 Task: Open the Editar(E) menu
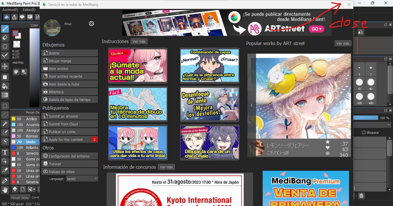pos(29,10)
